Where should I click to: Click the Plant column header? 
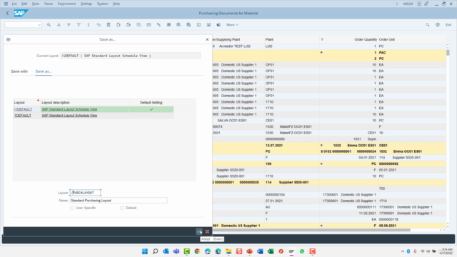[292, 39]
